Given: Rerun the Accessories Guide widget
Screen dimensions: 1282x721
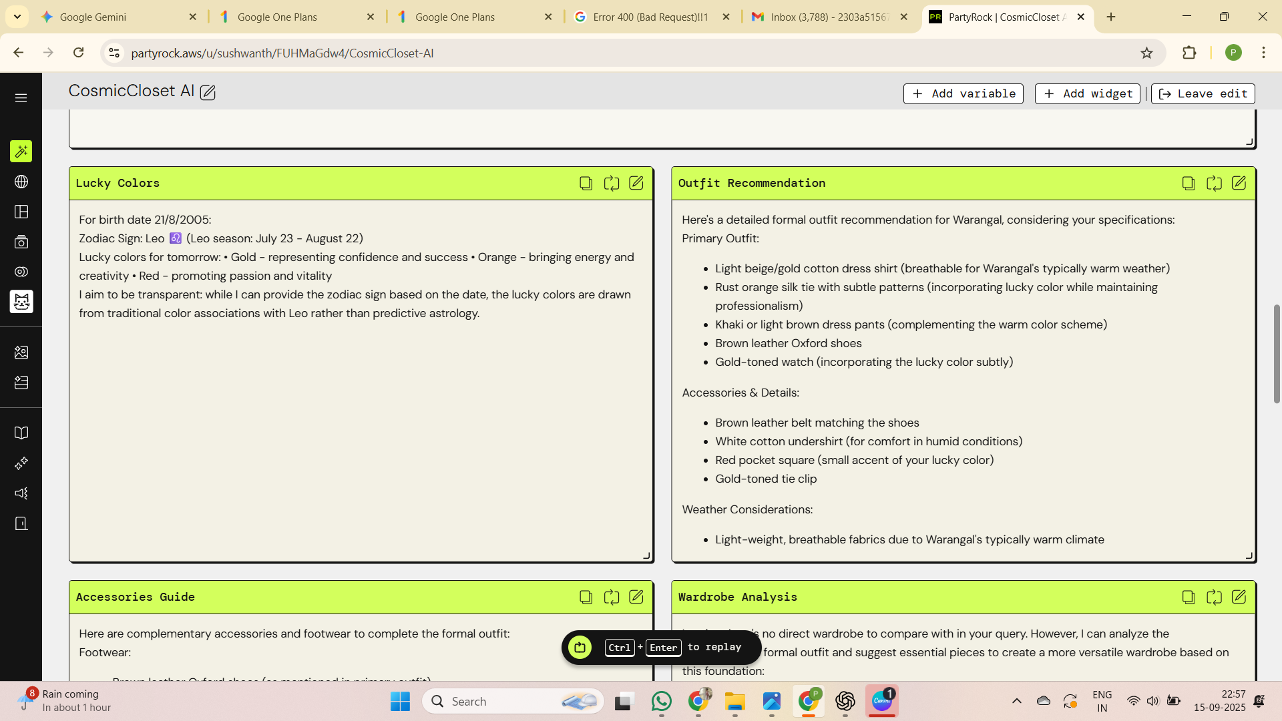Looking at the screenshot, I should [611, 597].
